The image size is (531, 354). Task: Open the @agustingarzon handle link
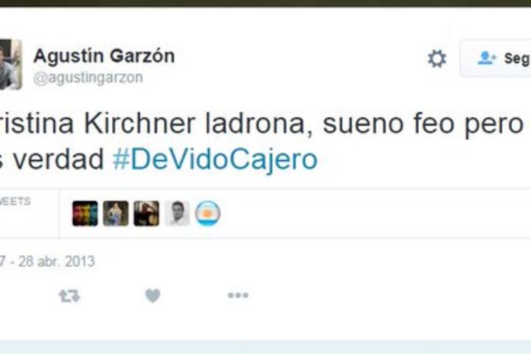(88, 78)
